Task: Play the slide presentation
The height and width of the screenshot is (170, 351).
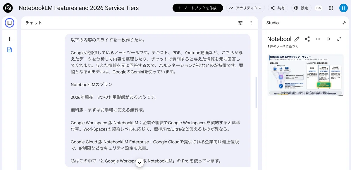Action: (x=329, y=39)
